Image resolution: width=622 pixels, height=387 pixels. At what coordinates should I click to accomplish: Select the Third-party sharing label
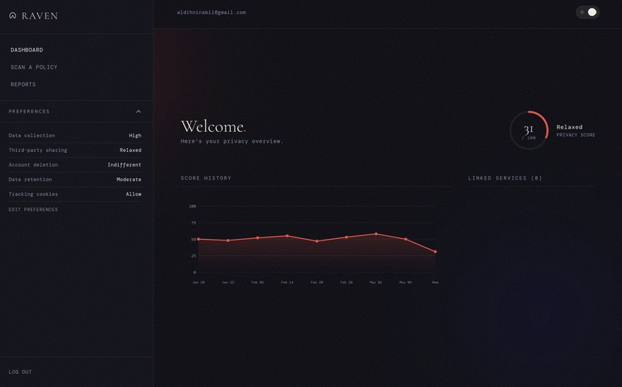coord(38,150)
